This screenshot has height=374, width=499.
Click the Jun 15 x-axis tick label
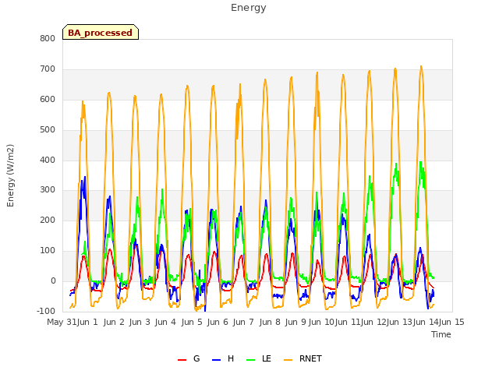coord(451,322)
